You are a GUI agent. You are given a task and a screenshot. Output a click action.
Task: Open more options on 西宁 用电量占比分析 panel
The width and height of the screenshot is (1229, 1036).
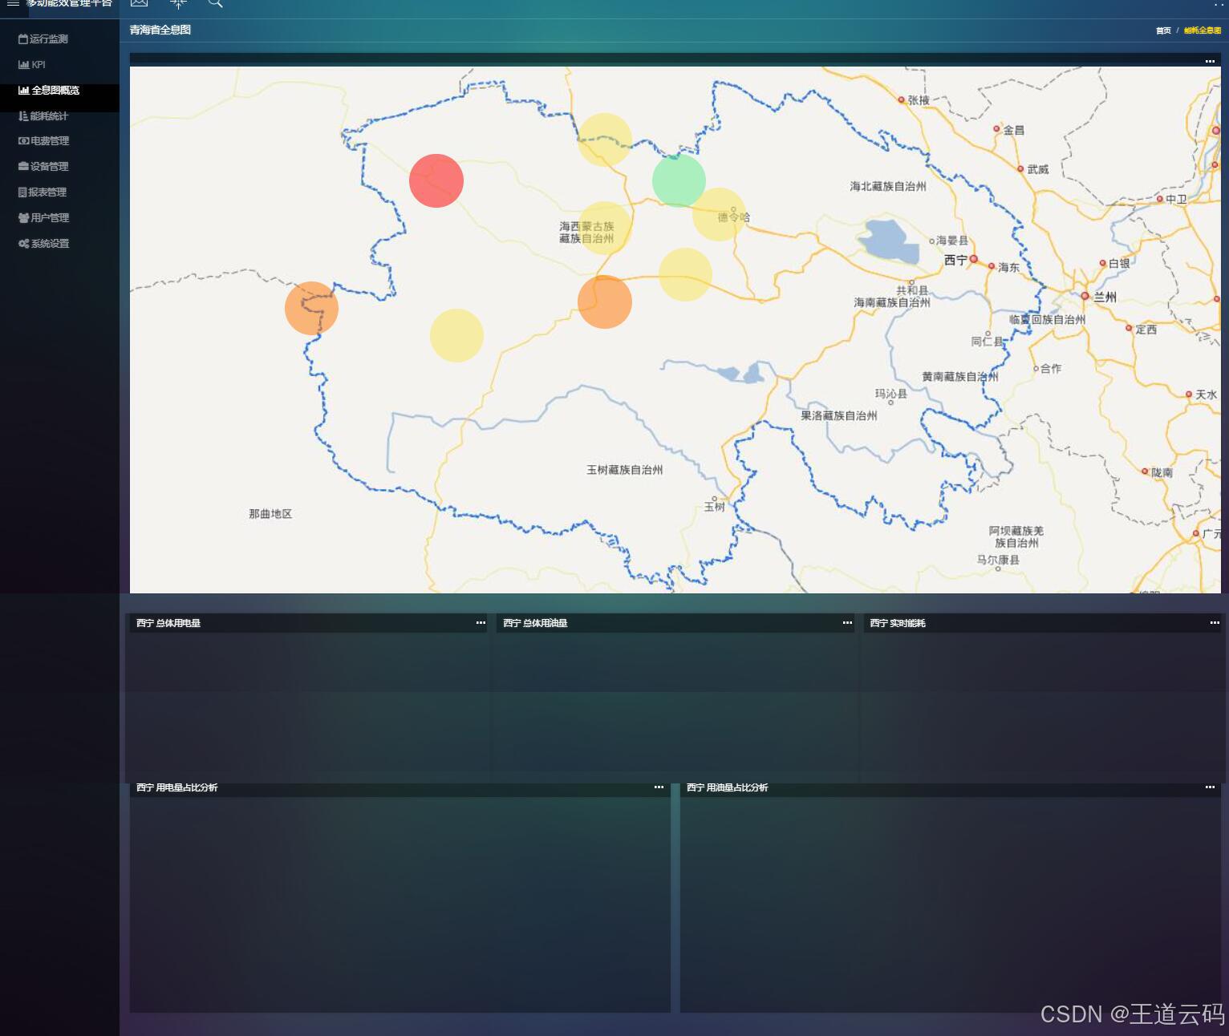[x=659, y=787]
